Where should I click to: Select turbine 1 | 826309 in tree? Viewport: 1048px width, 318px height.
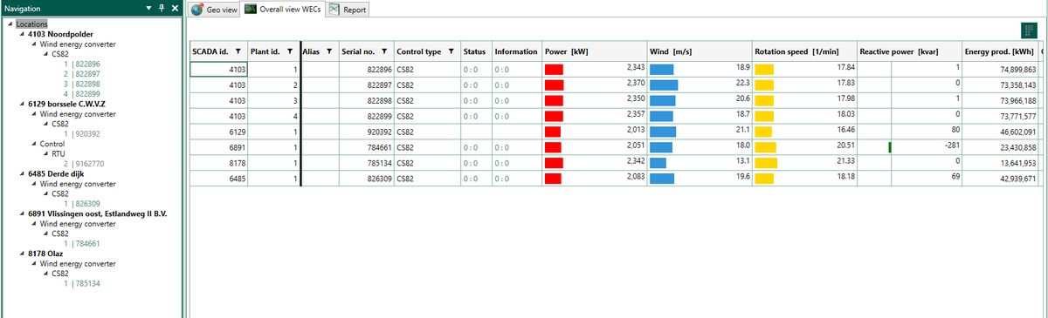pos(81,203)
